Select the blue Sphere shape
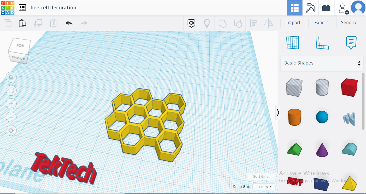Viewport: 366px width, 194px height. [x=322, y=117]
